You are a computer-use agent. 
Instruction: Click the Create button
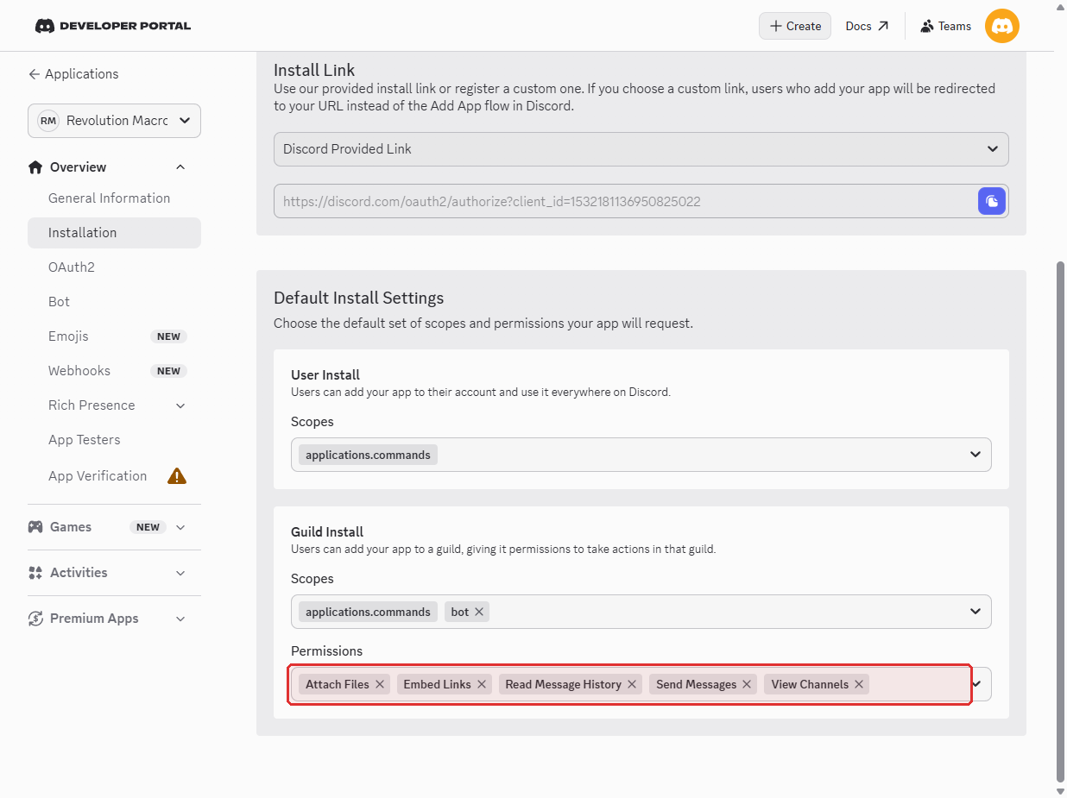[x=795, y=26]
